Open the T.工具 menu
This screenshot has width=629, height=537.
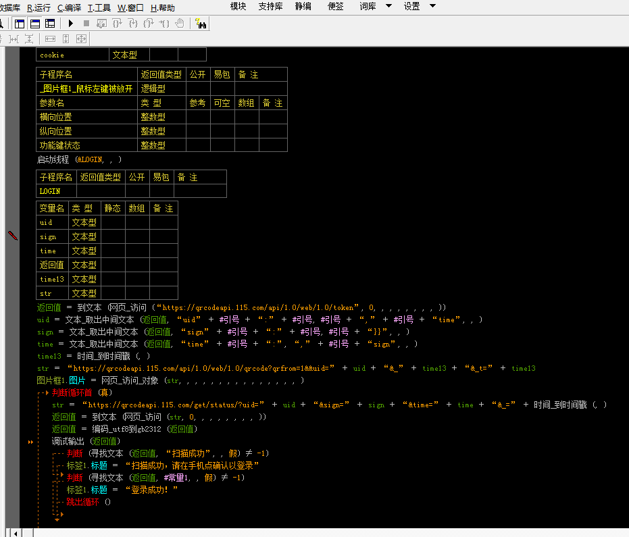pyautogui.click(x=99, y=8)
